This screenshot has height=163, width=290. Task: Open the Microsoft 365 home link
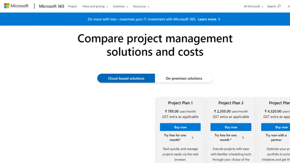tap(51, 6)
